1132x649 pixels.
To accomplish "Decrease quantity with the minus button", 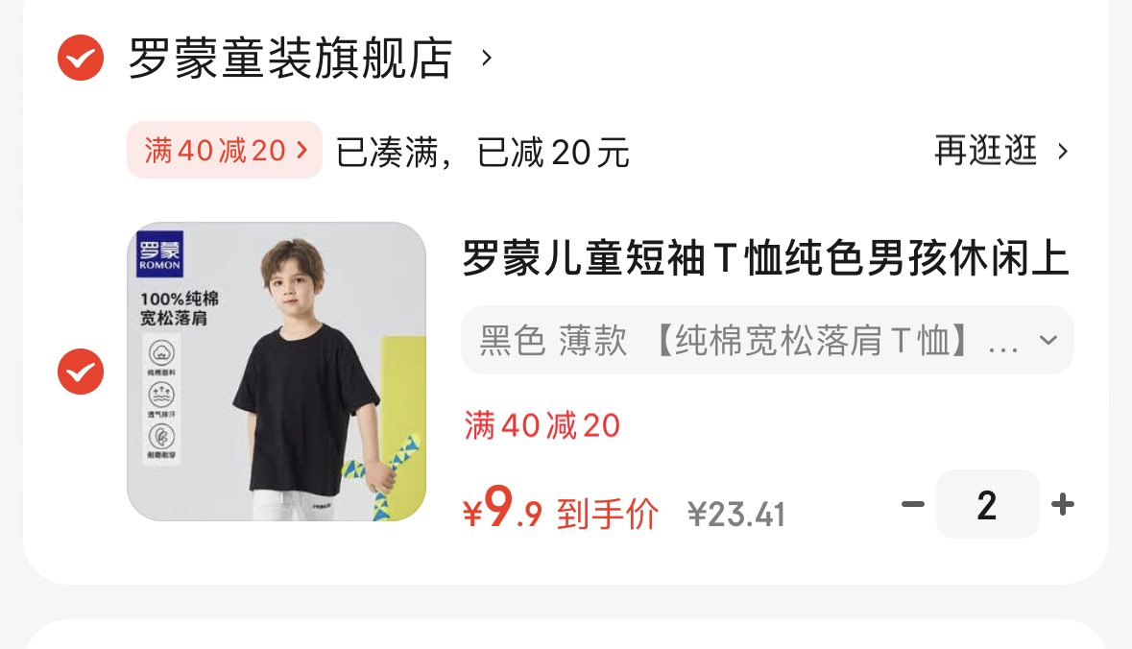I will 913,504.
